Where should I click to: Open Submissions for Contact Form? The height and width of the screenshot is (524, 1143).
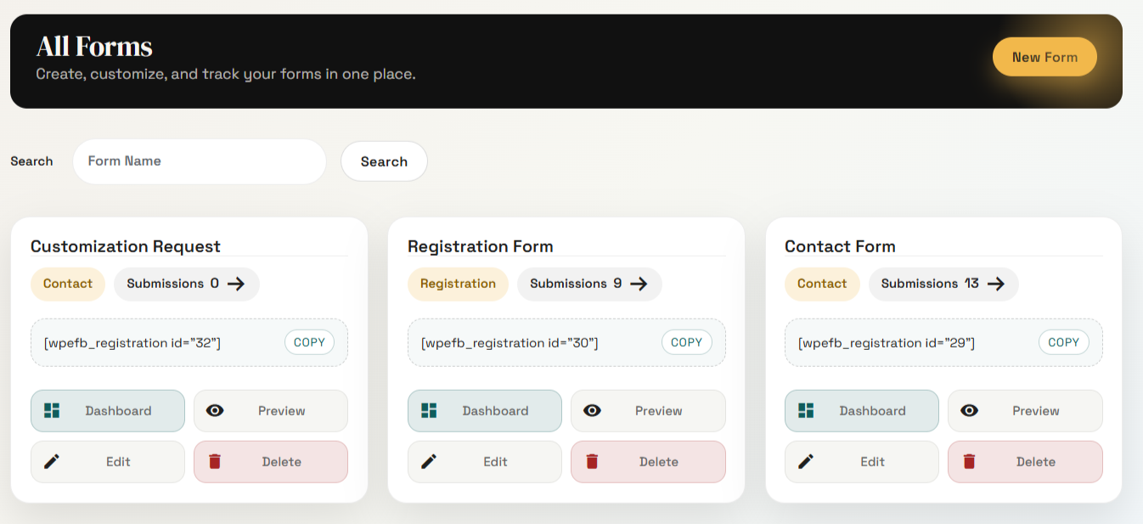943,284
